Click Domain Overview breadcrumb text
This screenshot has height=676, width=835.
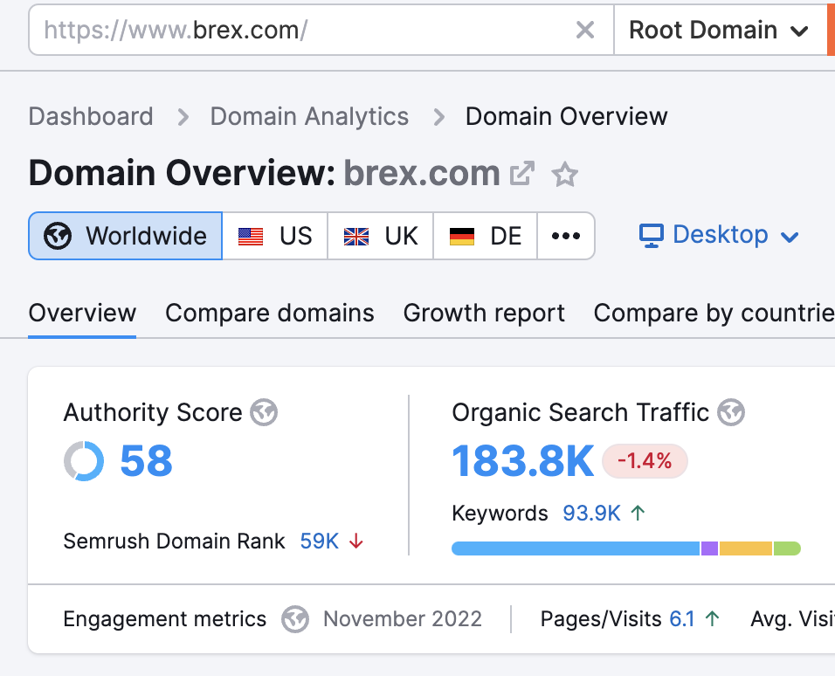point(566,116)
